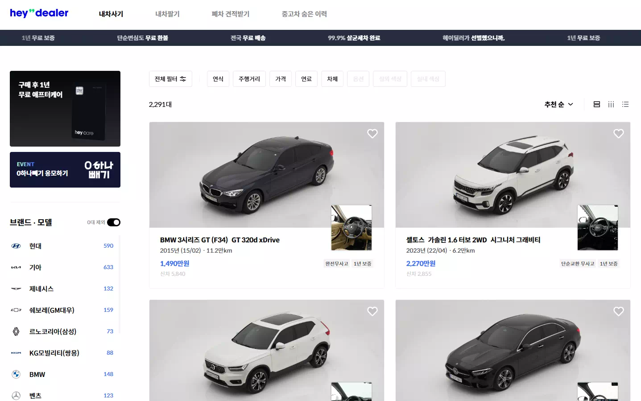This screenshot has width=641, height=401.
Task: Favorite the BMW 3시리즈 GT listing heart
Action: (372, 134)
